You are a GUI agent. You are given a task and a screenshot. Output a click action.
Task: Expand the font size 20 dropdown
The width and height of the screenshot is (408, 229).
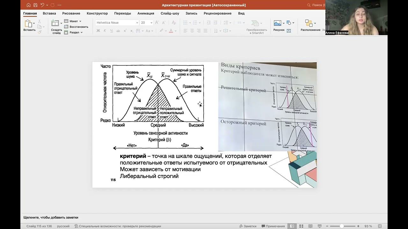tap(151, 23)
